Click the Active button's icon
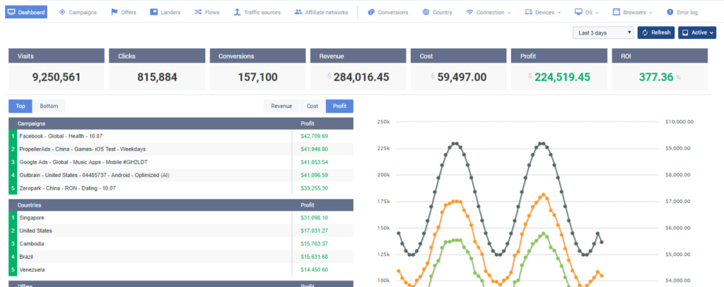The image size is (724, 287). [x=685, y=32]
